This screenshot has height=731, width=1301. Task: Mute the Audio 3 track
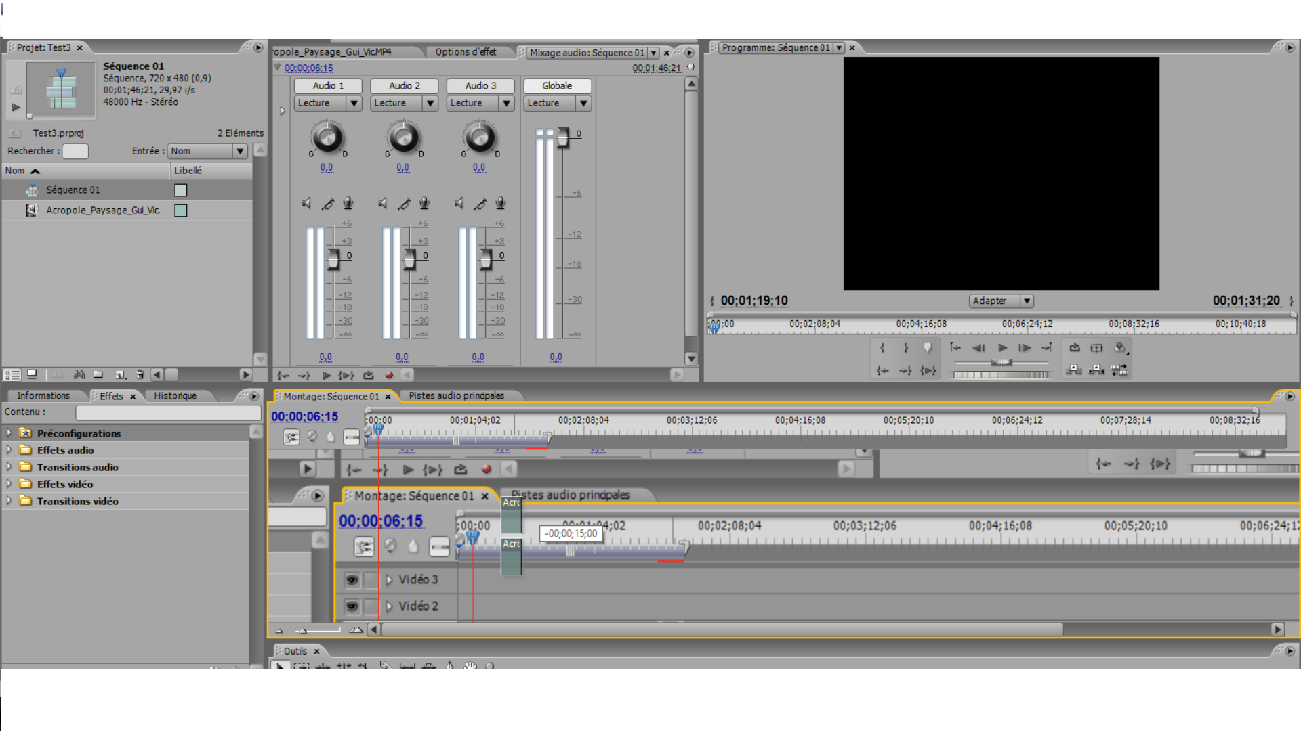click(459, 203)
